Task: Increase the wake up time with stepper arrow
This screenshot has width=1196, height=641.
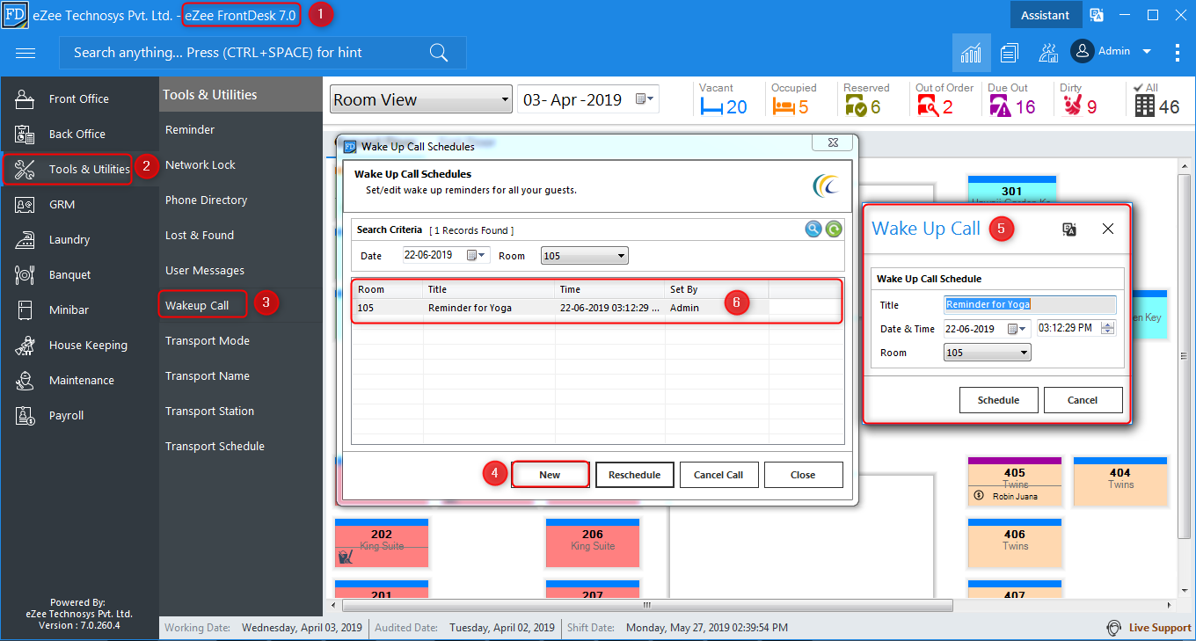Action: pyautogui.click(x=1108, y=324)
